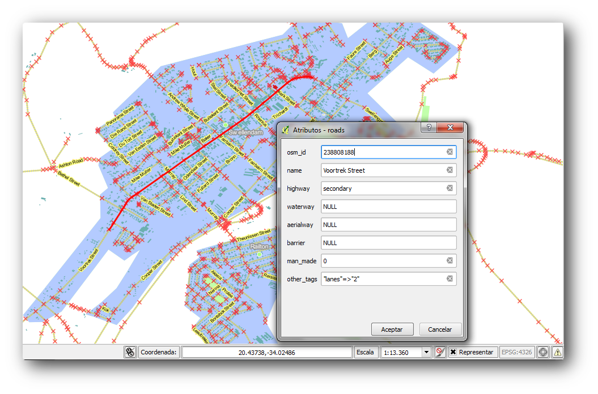Viewport: 598px width, 394px height.
Task: Click the Swellendam town label on the map
Action: (245, 132)
